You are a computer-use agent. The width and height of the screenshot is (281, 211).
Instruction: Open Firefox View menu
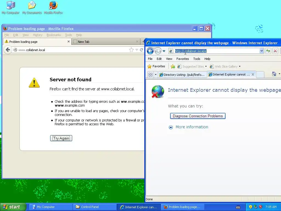pos(26,35)
